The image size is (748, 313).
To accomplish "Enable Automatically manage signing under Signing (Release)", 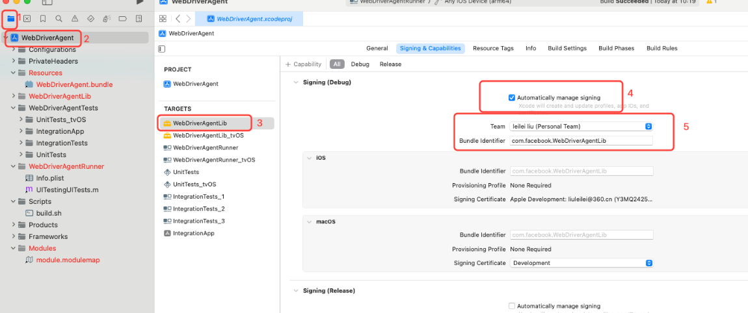I will point(512,306).
